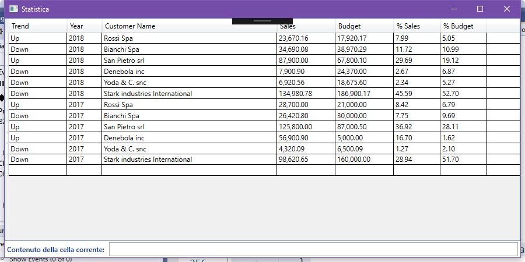Click the Budget cell with 160,000.00
525x262 pixels.
click(x=364, y=160)
